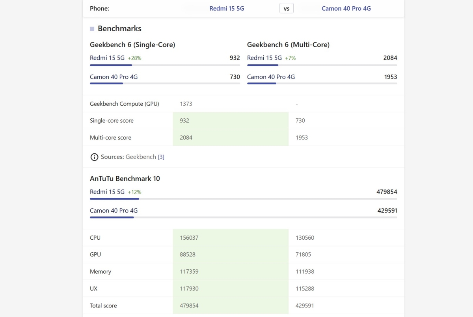This screenshot has width=473, height=317.
Task: Click Redmi 15 5G AnTuTu score bar
Action: pyautogui.click(x=243, y=199)
